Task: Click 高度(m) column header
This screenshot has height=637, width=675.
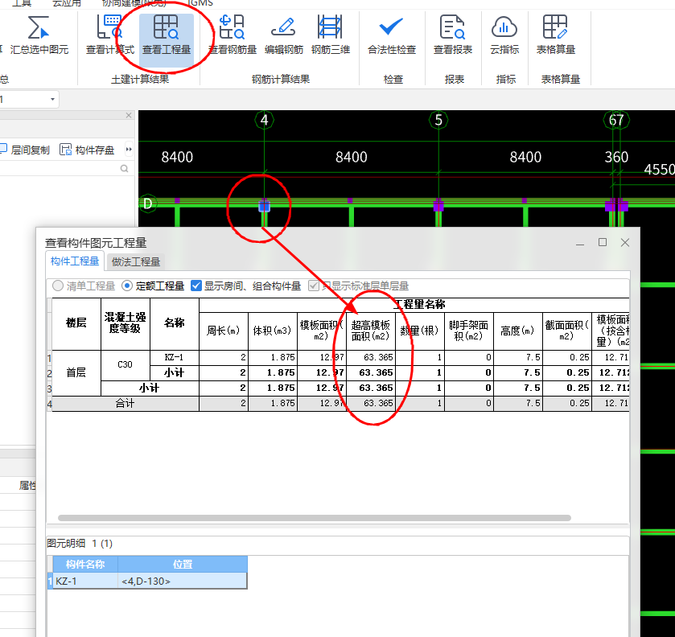Action: pyautogui.click(x=518, y=331)
